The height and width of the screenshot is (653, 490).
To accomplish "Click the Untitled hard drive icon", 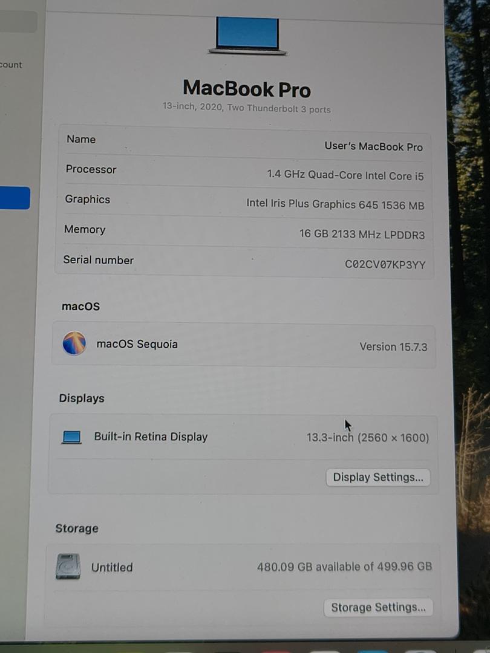I will 68,567.
